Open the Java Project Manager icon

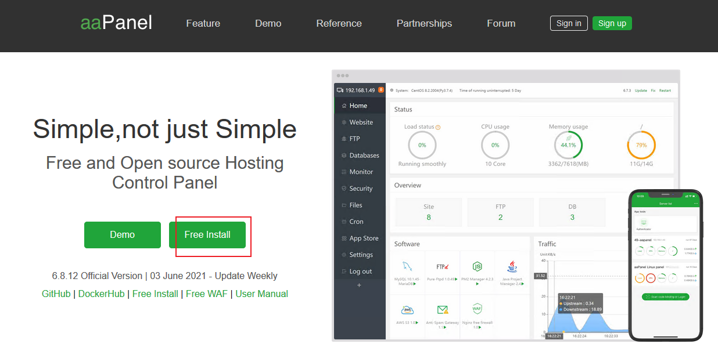pos(512,266)
